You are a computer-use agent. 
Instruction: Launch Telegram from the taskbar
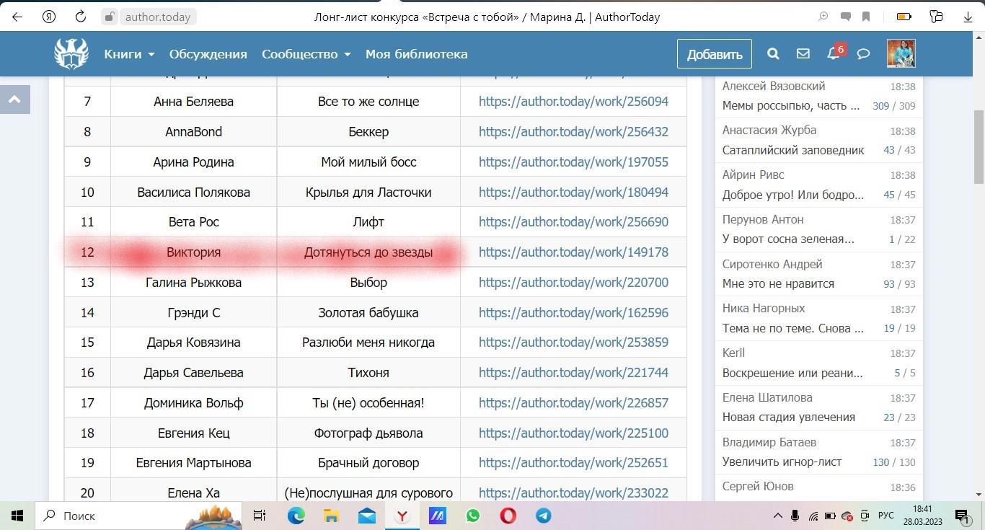[x=543, y=516]
